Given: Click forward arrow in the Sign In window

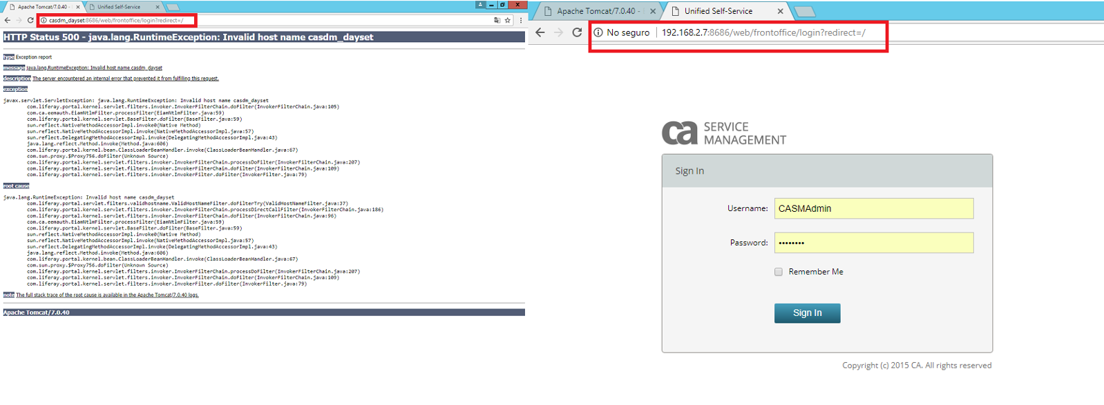Looking at the screenshot, I should (559, 32).
